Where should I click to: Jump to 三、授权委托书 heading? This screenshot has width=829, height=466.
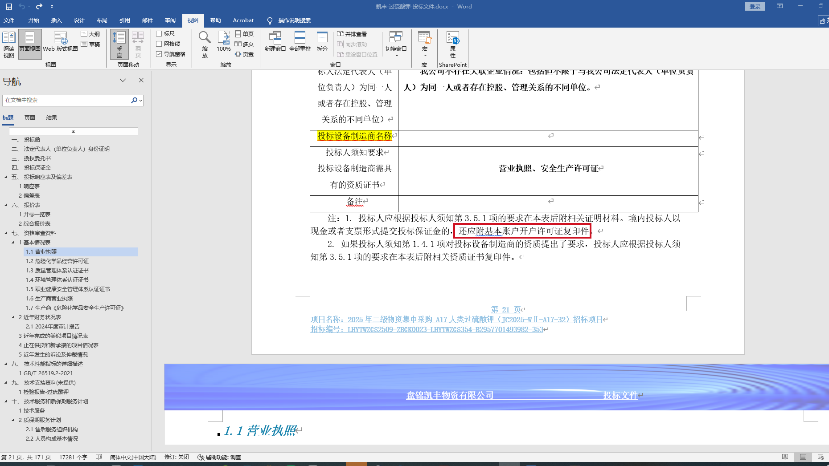31,158
